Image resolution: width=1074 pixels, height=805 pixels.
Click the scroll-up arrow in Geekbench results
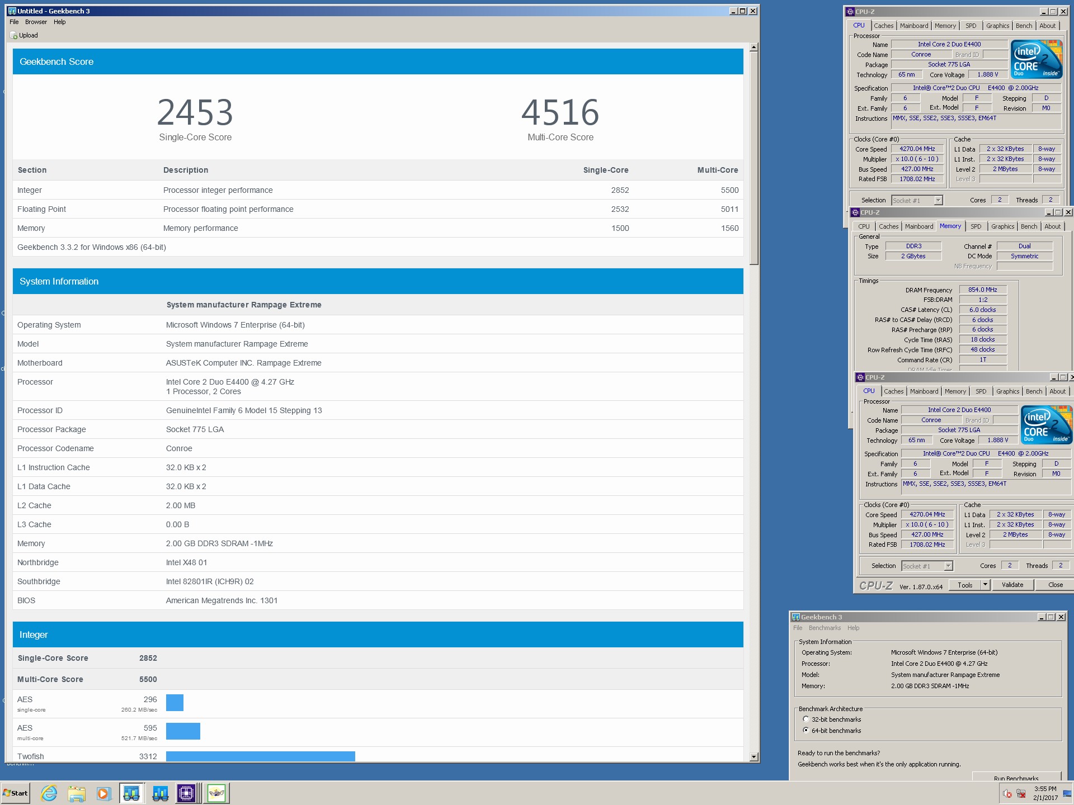(753, 48)
